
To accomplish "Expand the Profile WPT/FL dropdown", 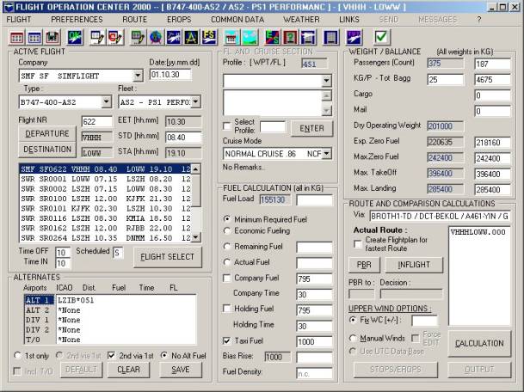I will [x=326, y=81].
